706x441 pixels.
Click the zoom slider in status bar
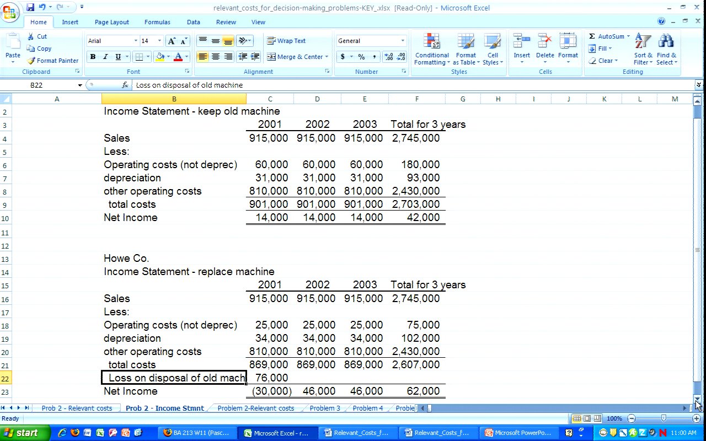(x=664, y=419)
